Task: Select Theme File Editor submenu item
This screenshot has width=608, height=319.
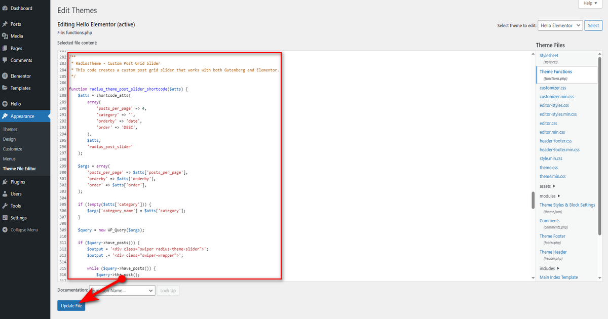Action: (19, 169)
